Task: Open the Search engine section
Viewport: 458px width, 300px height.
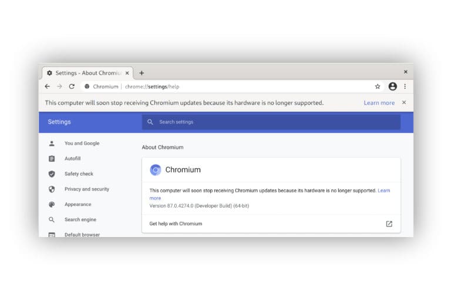Action: point(80,219)
